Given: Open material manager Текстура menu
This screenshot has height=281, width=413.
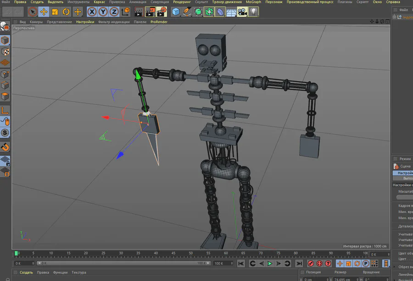Looking at the screenshot, I should click(x=79, y=272).
